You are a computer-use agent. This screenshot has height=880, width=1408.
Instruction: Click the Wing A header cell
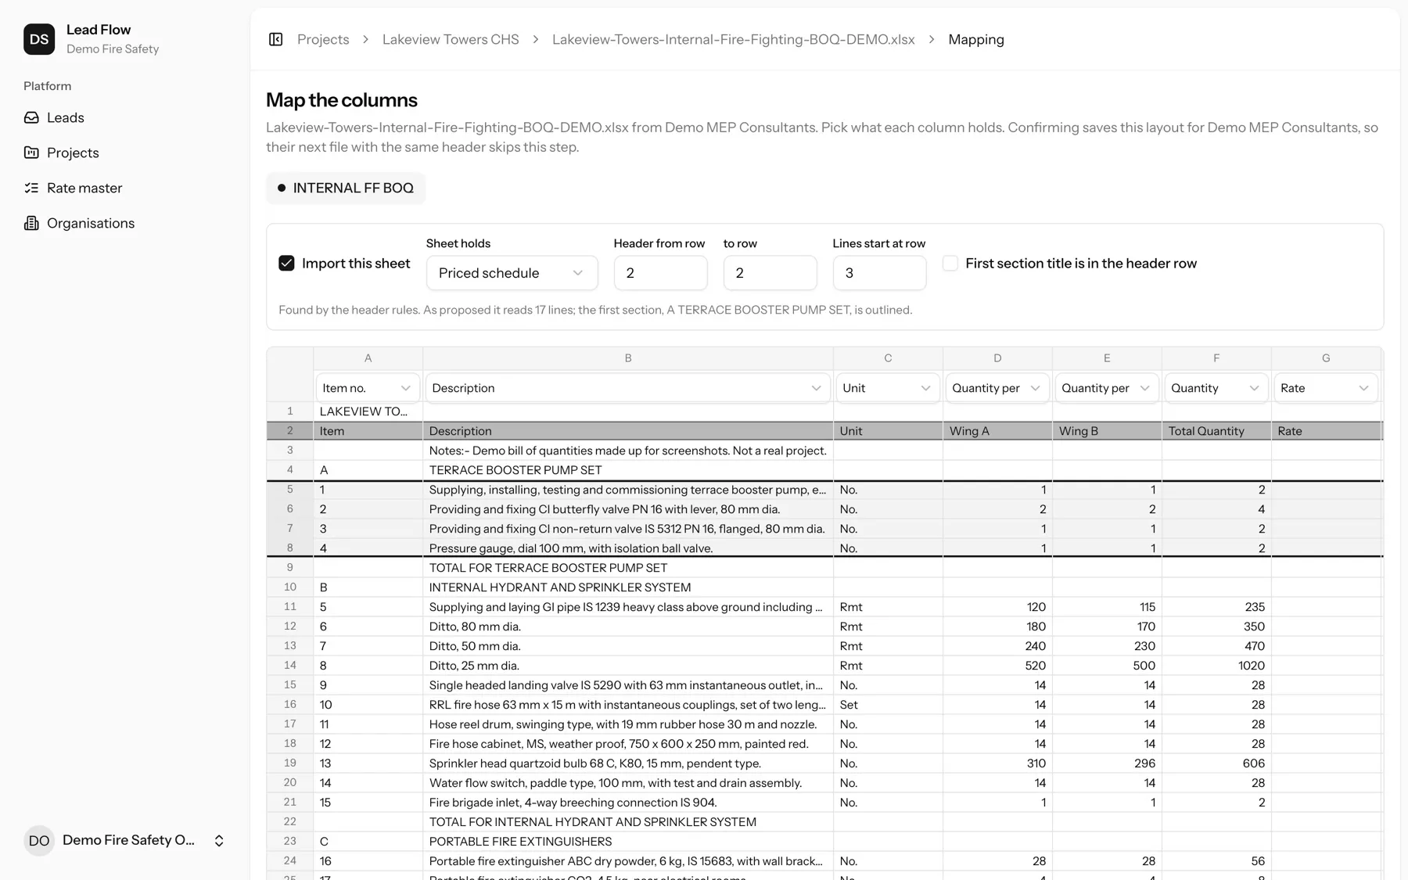(x=997, y=431)
